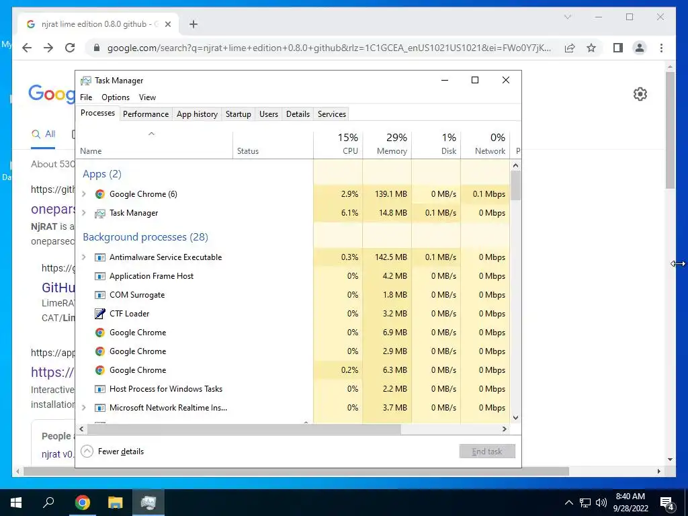Open the File menu in Task Manager
The image size is (688, 516).
[x=86, y=97]
